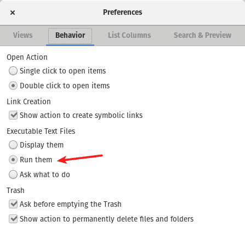The width and height of the screenshot is (245, 232).
Task: Click the Executable Text Files heading
Action: [41, 131]
